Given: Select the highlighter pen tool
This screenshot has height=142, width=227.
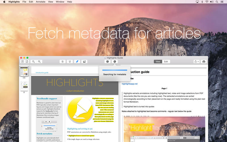Looking at the screenshot, I should point(77,62).
